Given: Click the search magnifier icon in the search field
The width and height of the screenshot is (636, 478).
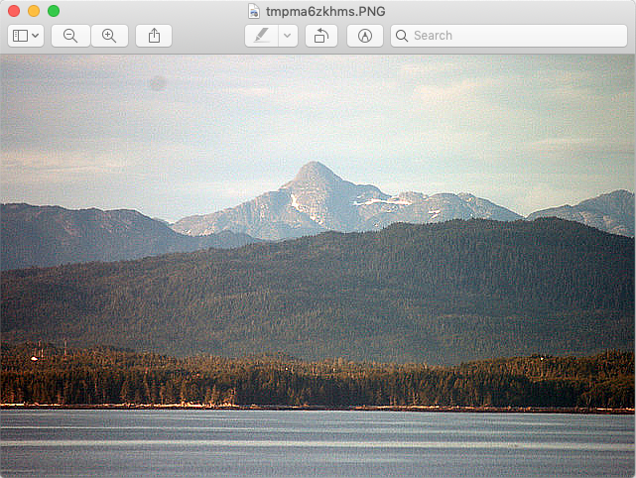Looking at the screenshot, I should click(x=402, y=36).
